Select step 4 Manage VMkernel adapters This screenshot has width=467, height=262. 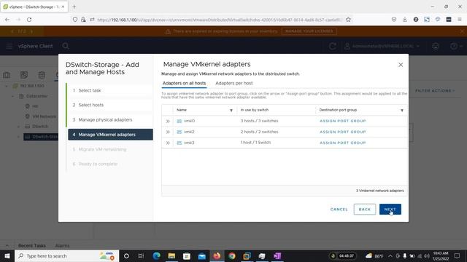[x=110, y=135]
